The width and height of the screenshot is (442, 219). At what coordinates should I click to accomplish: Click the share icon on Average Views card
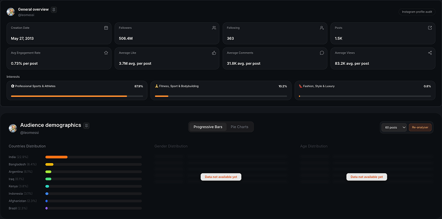pos(430,53)
